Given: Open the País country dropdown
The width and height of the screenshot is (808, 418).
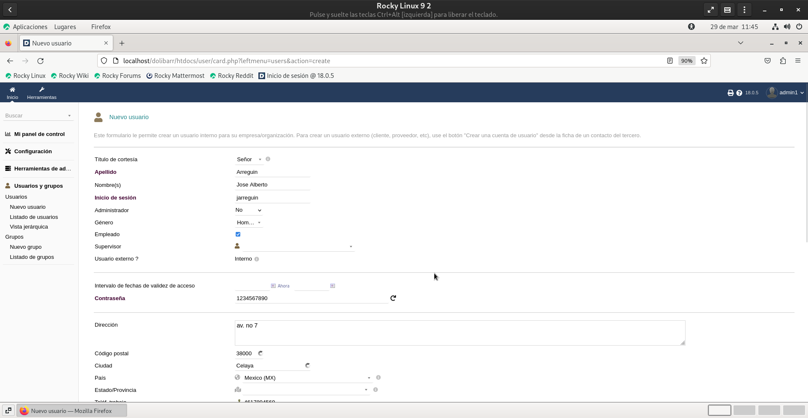Looking at the screenshot, I should (307, 378).
